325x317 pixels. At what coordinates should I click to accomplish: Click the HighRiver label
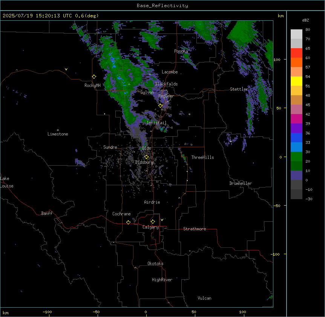pyautogui.click(x=162, y=280)
